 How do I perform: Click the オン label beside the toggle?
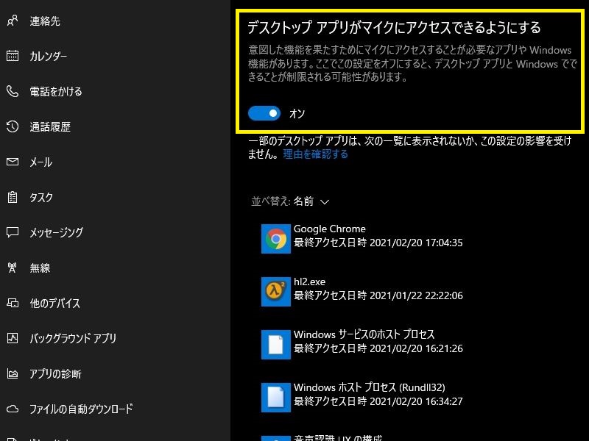tap(297, 113)
